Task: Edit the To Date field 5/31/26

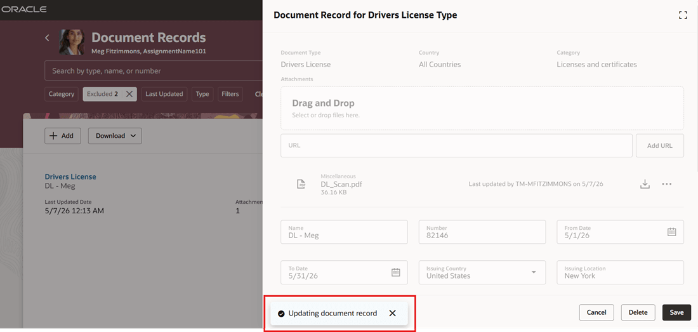Action: pos(344,272)
